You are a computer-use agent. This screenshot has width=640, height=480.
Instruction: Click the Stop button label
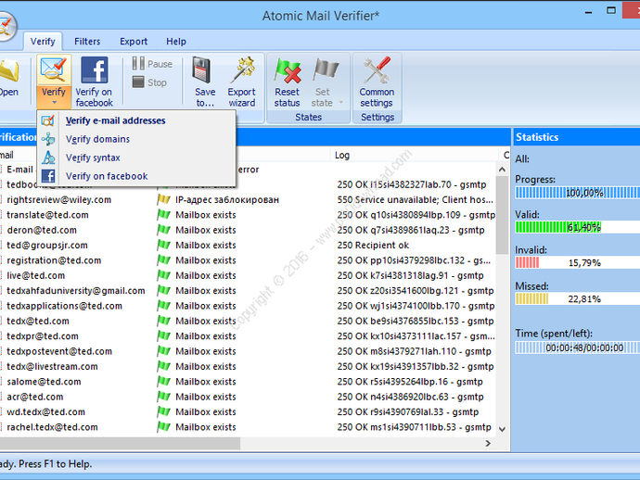pos(157,82)
